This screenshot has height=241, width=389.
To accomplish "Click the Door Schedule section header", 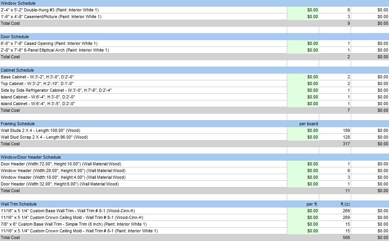I will coord(194,37).
